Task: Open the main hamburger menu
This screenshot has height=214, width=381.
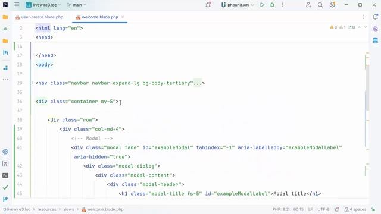Action: point(17,5)
